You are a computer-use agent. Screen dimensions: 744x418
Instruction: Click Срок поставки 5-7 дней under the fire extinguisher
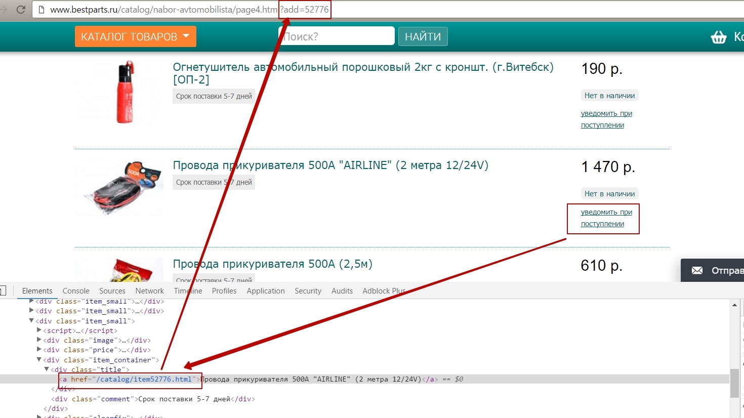214,96
